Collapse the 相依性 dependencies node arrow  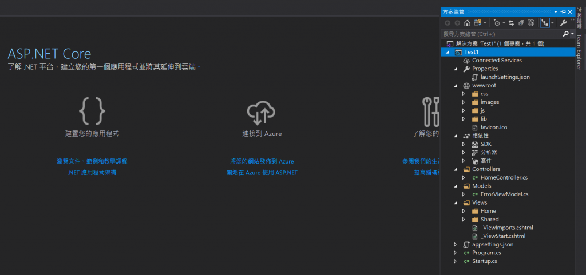(x=455, y=136)
